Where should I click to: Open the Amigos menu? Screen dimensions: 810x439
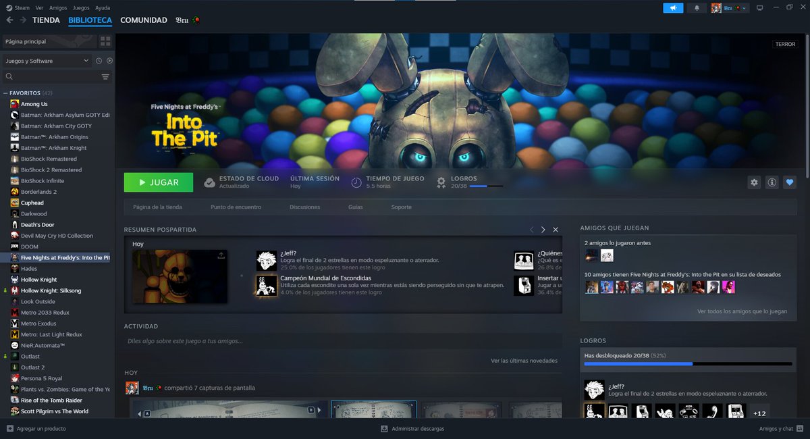(58, 7)
